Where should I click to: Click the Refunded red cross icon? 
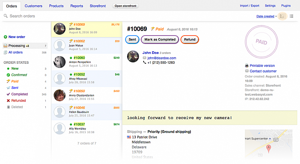[x=8, y=101]
